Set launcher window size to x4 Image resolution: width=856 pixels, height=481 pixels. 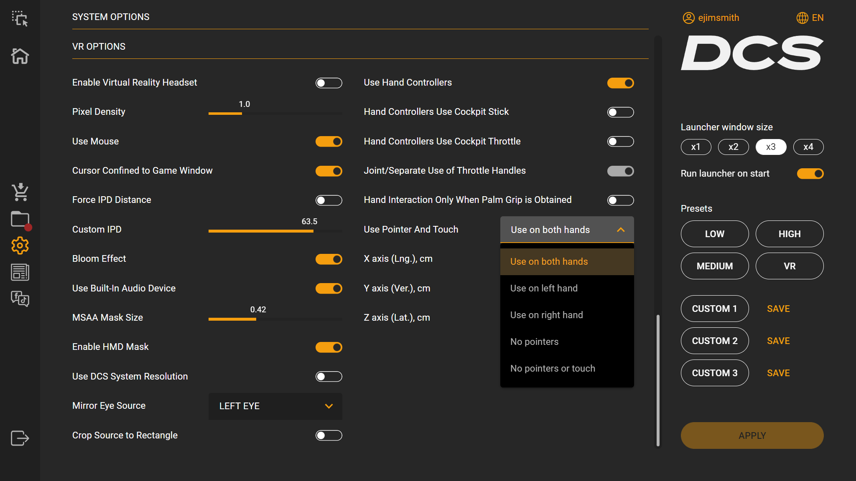(x=808, y=147)
